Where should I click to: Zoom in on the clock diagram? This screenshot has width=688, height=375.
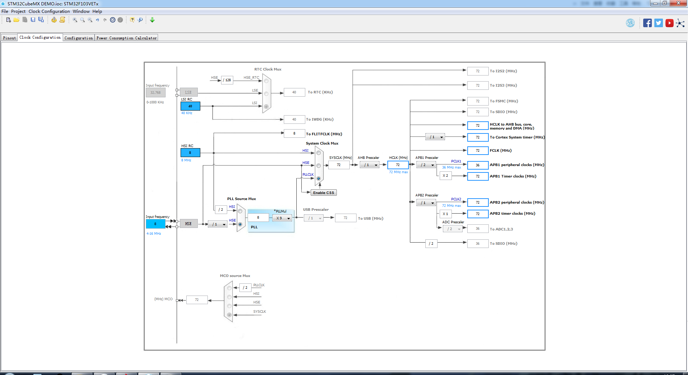(x=75, y=20)
